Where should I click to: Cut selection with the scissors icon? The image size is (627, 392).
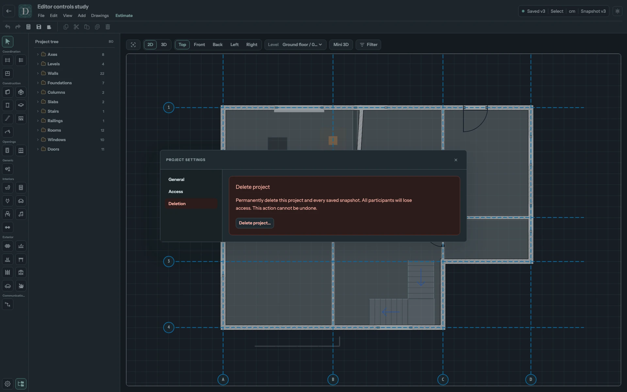(76, 27)
